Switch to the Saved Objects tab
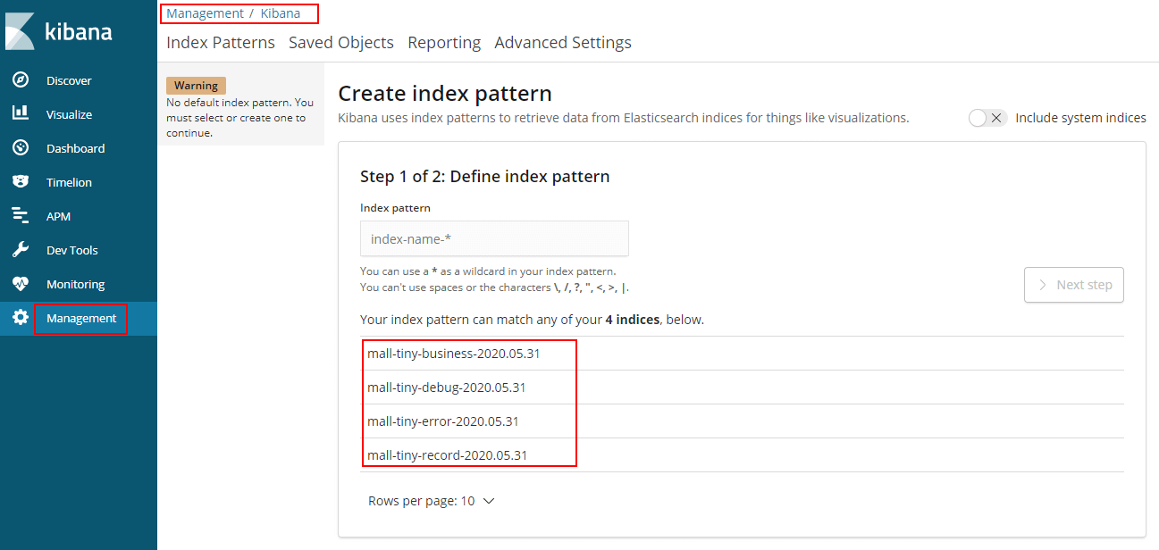1159x550 pixels. tap(341, 42)
